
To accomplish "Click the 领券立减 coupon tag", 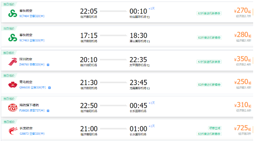I will pos(215,128).
